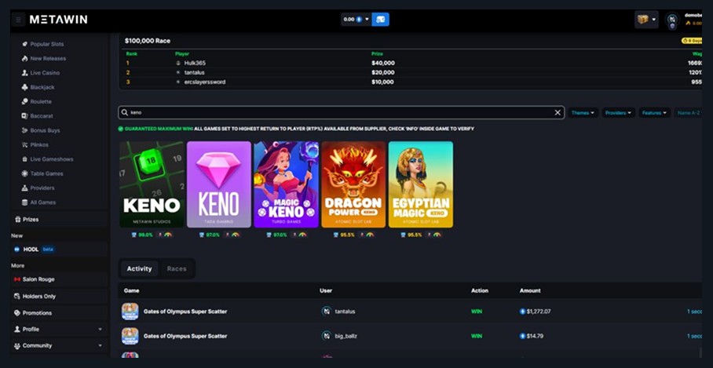Open Promotions from the sidebar

(37, 312)
